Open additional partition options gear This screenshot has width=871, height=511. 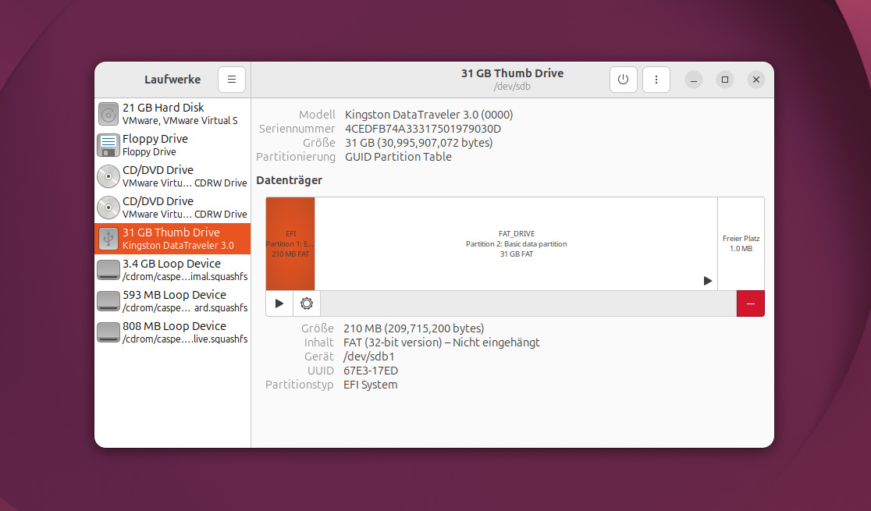click(307, 303)
